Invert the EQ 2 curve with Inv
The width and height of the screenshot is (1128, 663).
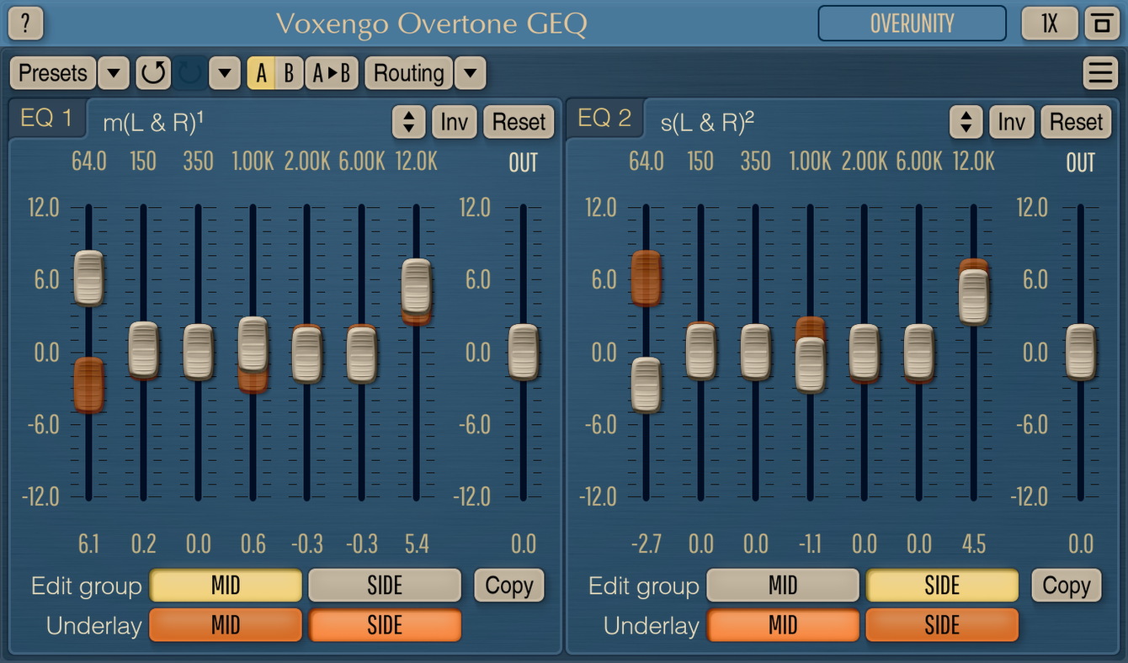(x=1011, y=122)
